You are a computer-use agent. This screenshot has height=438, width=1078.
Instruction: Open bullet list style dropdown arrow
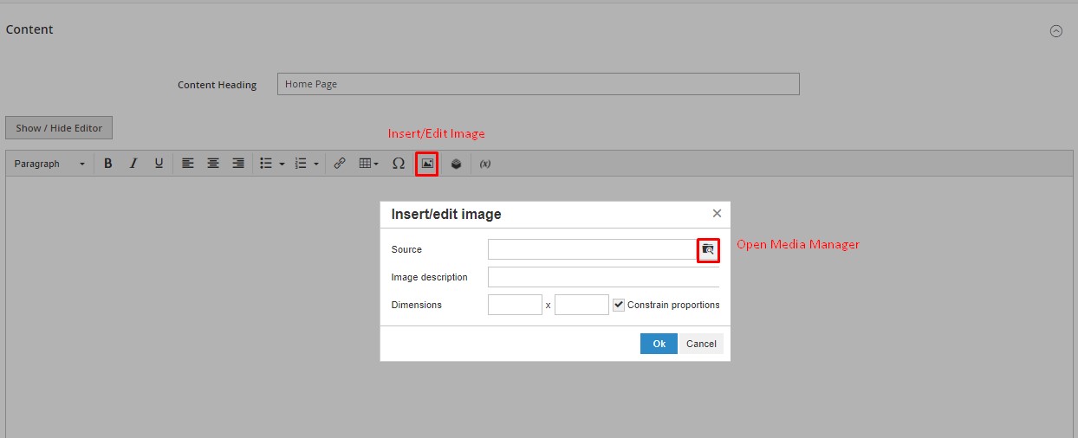pyautogui.click(x=282, y=164)
